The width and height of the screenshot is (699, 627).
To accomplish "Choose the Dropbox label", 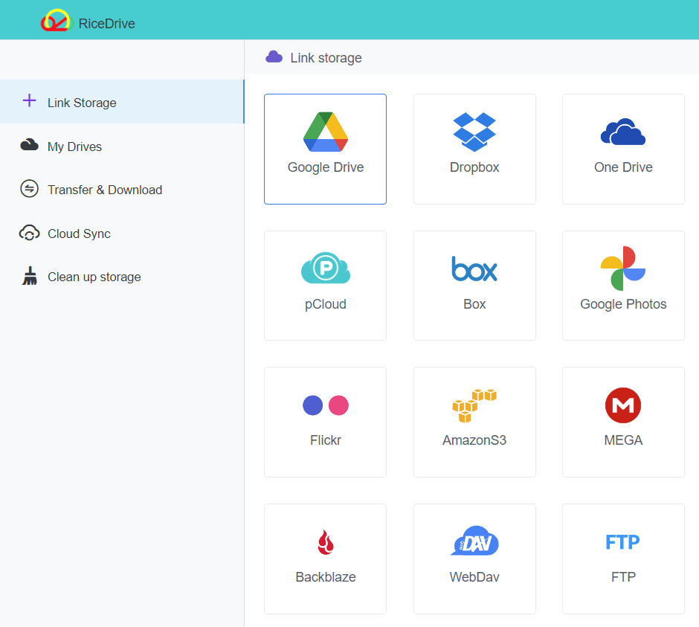I will click(x=474, y=167).
